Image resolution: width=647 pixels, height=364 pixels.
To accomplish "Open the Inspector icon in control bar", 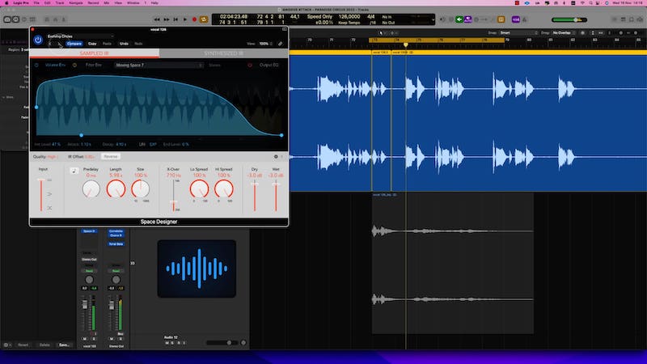I will point(15,19).
